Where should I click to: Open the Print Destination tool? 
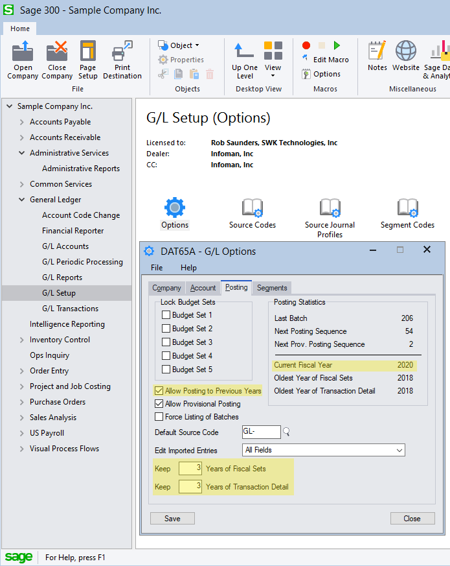click(122, 51)
